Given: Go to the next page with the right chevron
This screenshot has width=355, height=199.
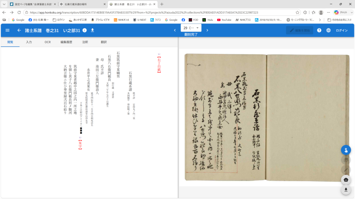Looking at the screenshot, I should click(x=207, y=30).
